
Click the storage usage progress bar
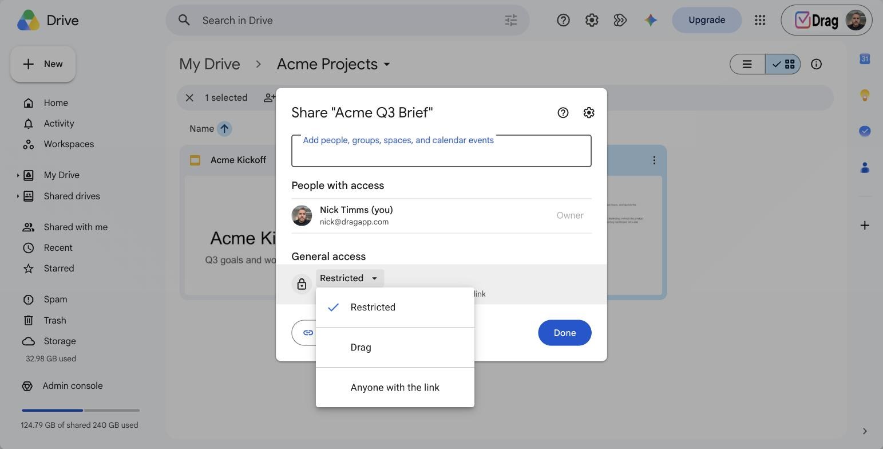point(81,410)
